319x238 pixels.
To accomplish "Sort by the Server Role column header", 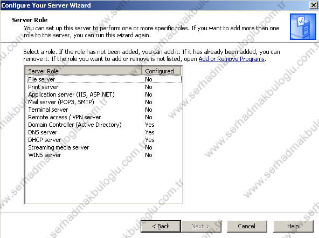I will pyautogui.click(x=84, y=71).
